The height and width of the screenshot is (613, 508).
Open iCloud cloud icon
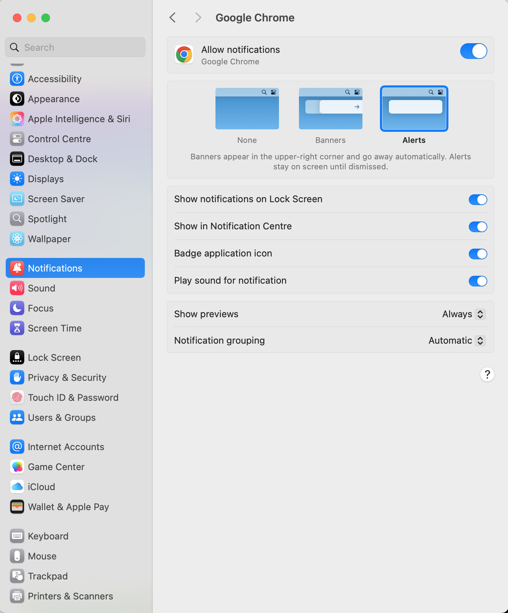[17, 487]
